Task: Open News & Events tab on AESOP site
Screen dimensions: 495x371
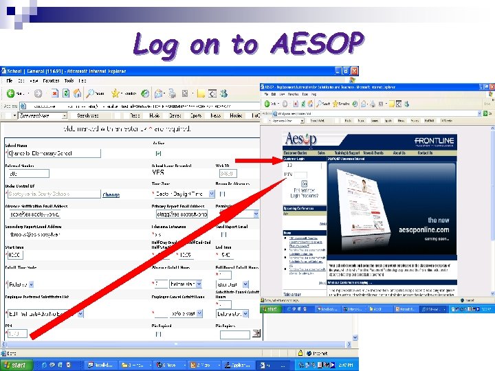Action: coord(373,153)
